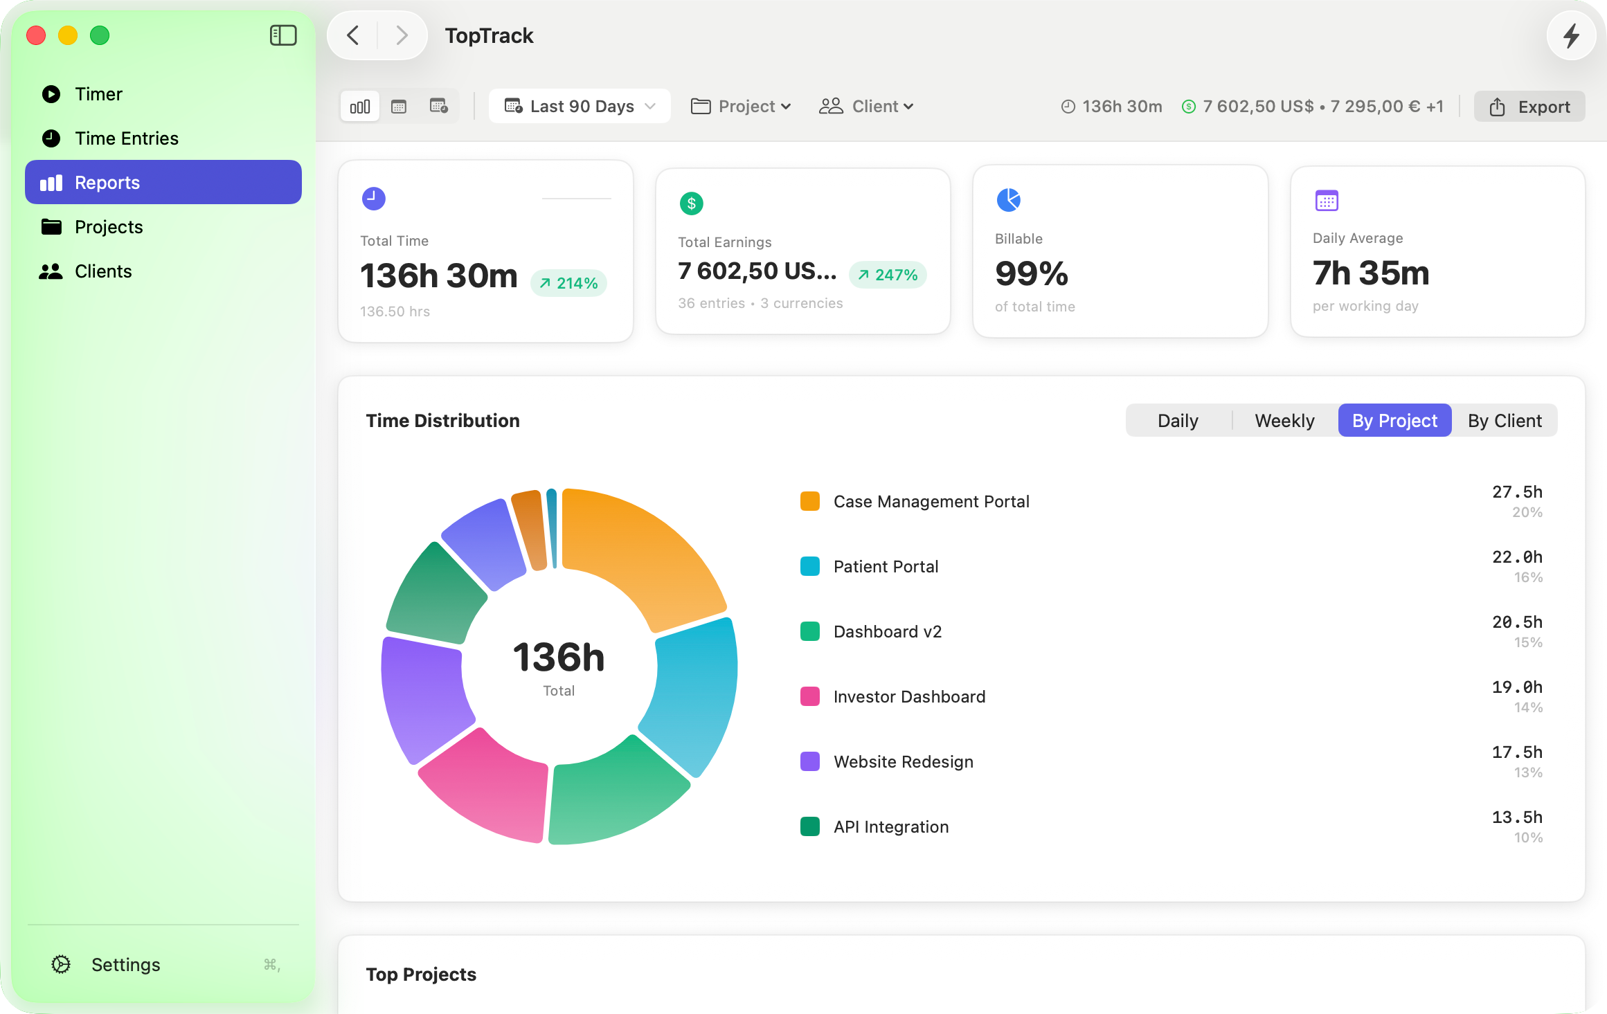Switch Time Distribution to Weekly view
1607x1014 pixels.
click(1284, 420)
